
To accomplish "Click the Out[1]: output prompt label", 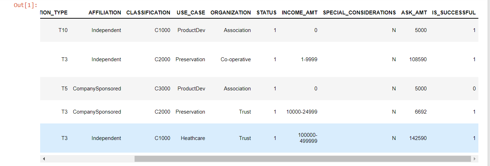I will point(26,5).
